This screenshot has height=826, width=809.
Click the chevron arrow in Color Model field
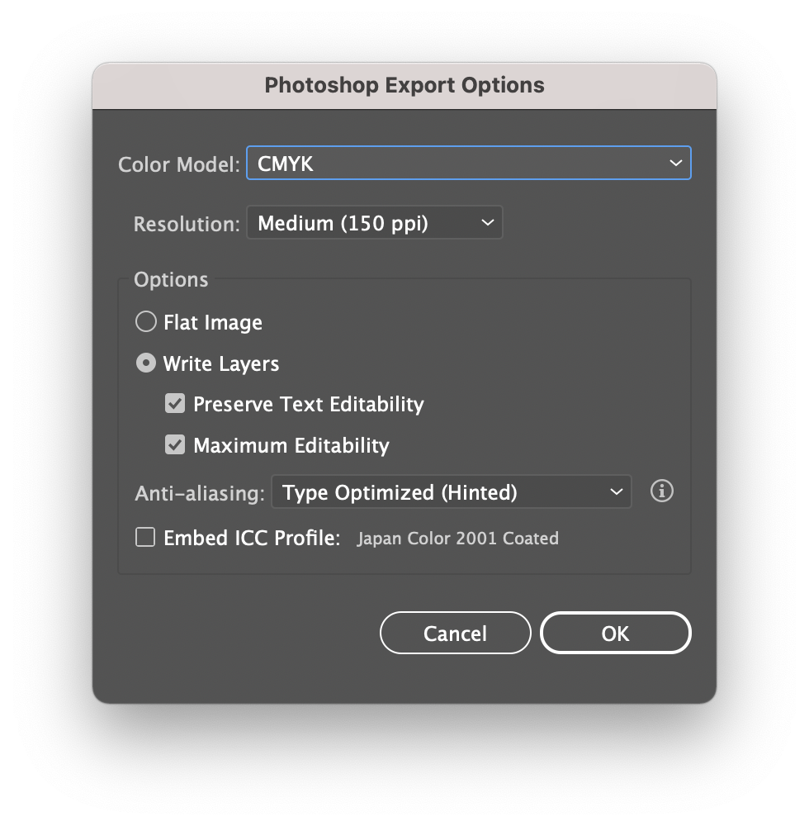676,164
